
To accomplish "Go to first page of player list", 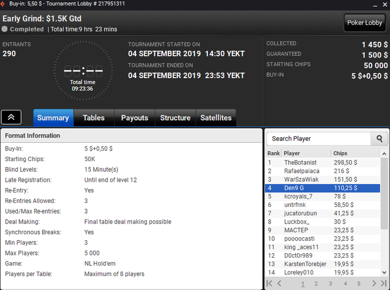I will [269, 283].
